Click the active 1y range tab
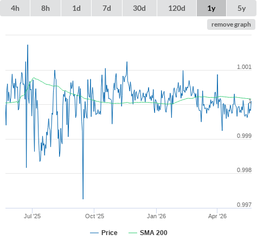The image size is (257, 247). point(211,8)
